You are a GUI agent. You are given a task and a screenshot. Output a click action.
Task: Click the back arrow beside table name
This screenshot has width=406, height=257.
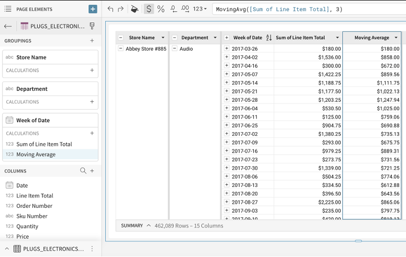8,26
